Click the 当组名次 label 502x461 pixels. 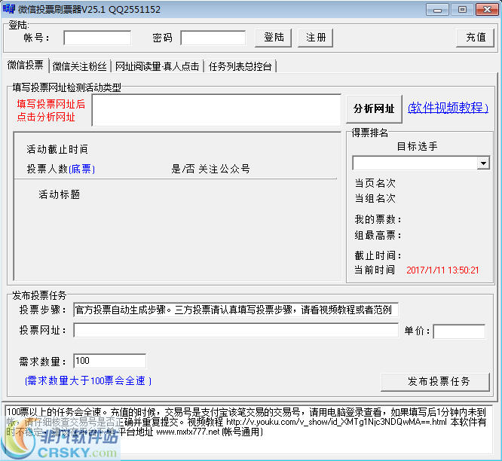[x=375, y=198]
